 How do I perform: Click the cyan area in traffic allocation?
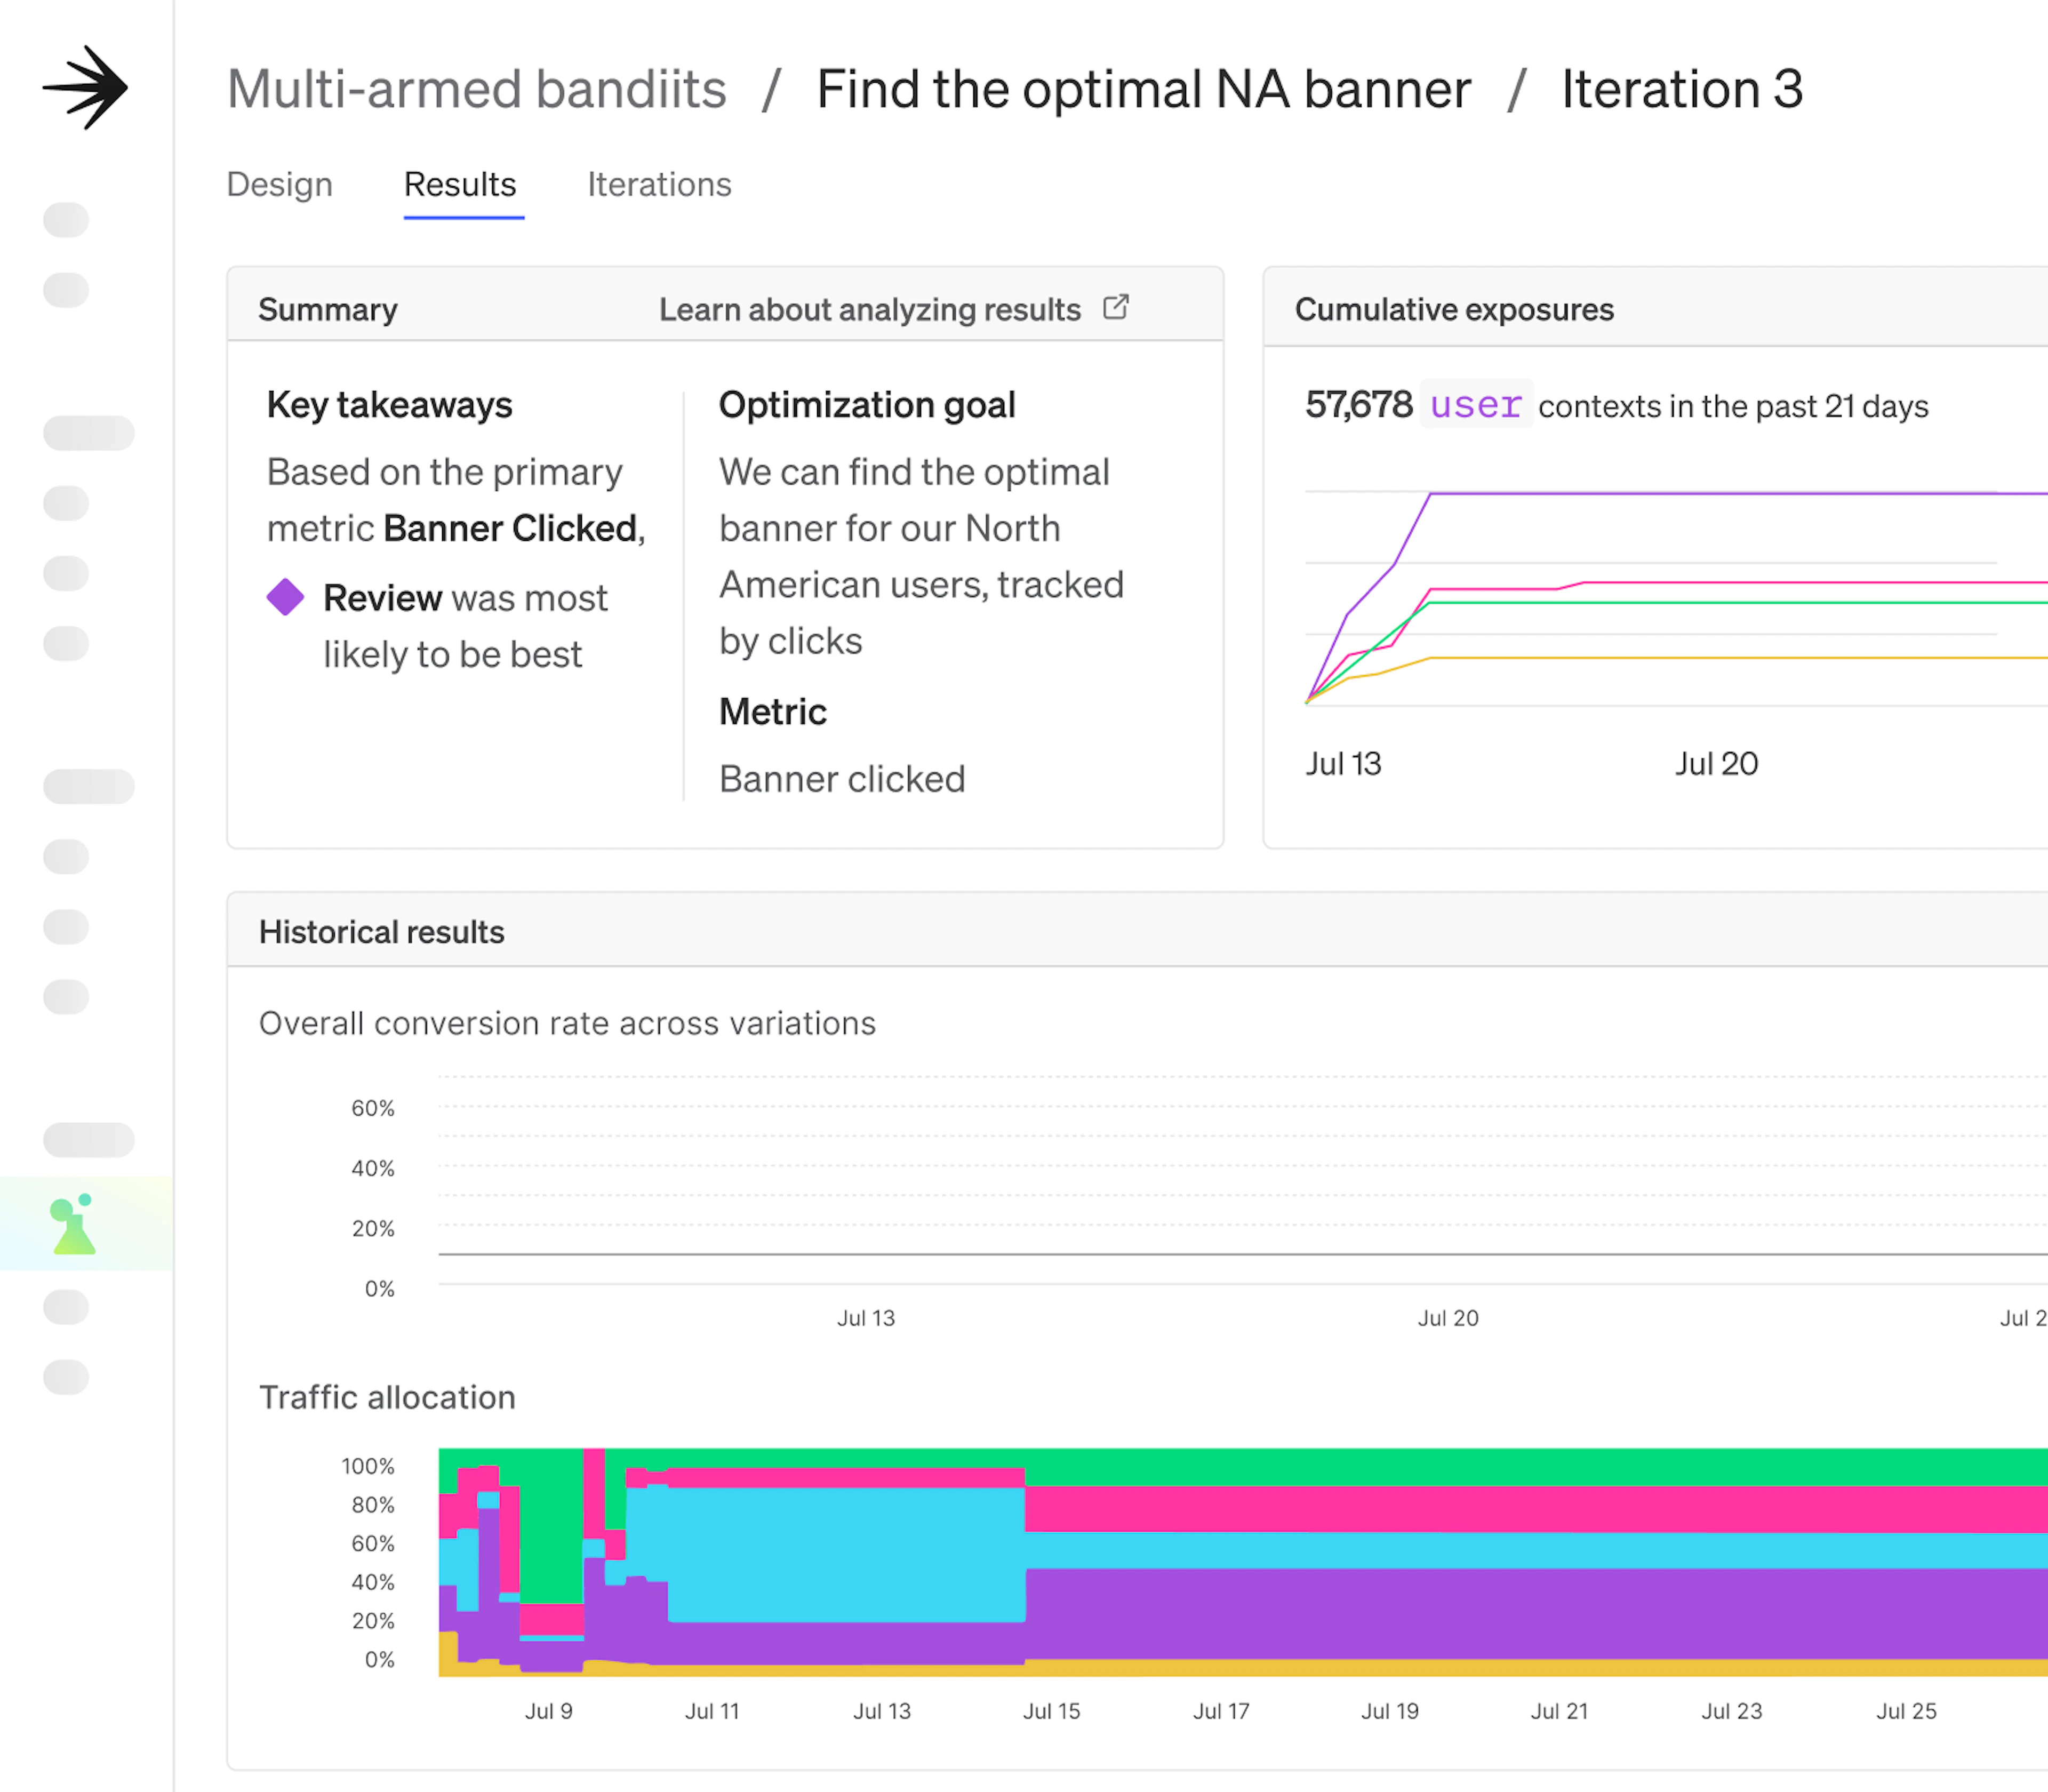pyautogui.click(x=845, y=1553)
